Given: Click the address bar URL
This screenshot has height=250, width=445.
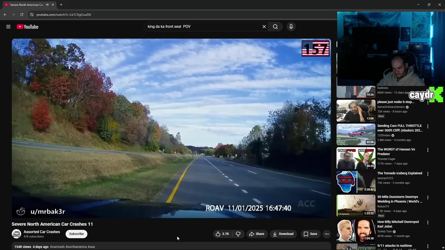Looking at the screenshot, I should 64,15.
